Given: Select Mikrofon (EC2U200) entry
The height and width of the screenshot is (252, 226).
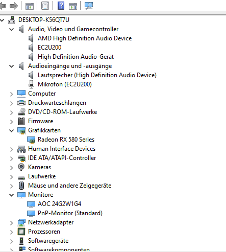Looking at the screenshot, I should (65, 84).
